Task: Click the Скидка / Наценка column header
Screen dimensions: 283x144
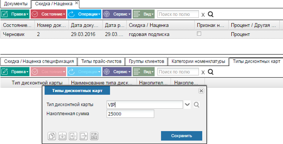Action: [x=160, y=25]
